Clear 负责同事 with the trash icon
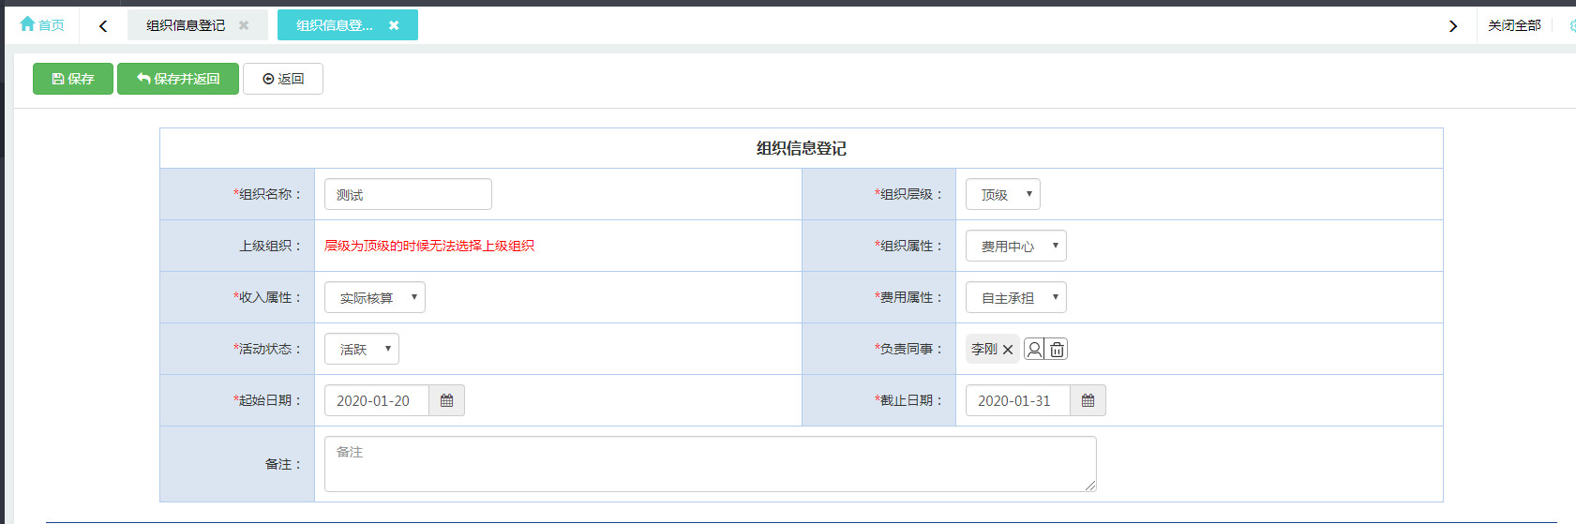Image resolution: width=1576 pixels, height=524 pixels. pos(1057,349)
